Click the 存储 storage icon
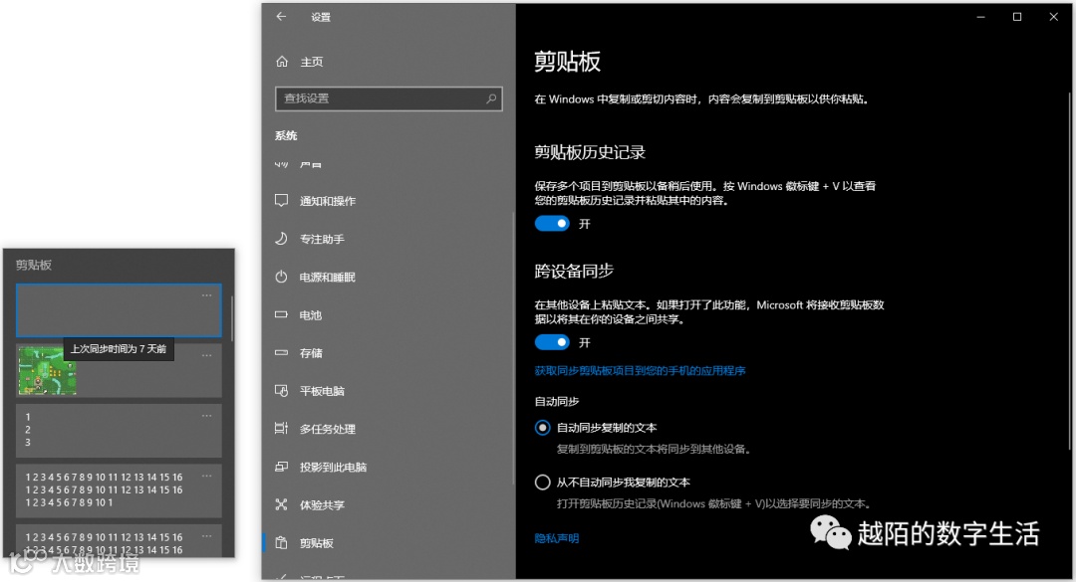Image resolution: width=1076 pixels, height=582 pixels. [x=281, y=353]
